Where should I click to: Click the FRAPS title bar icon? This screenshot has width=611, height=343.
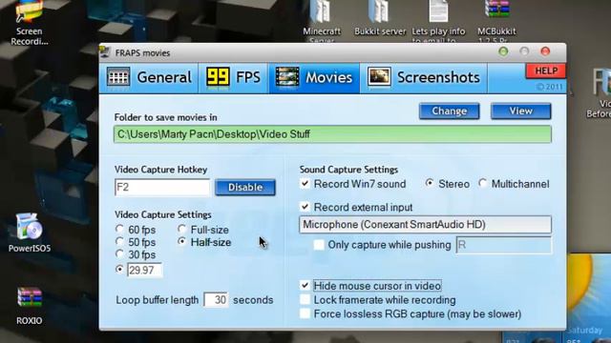tap(105, 52)
